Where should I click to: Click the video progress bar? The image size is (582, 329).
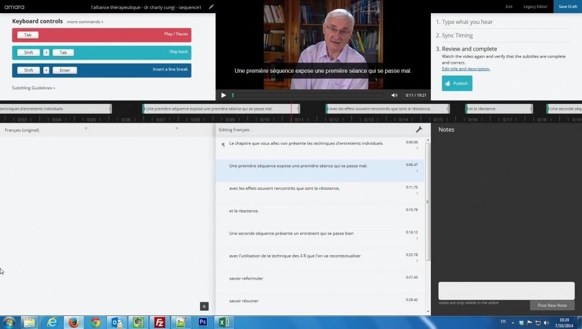pos(308,95)
